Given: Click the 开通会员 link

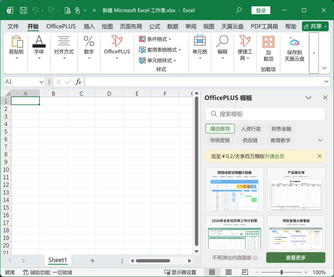Looking at the screenshot, I should click(x=274, y=156).
